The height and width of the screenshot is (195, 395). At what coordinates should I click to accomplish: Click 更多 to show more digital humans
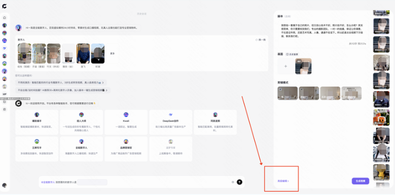tap(113, 53)
